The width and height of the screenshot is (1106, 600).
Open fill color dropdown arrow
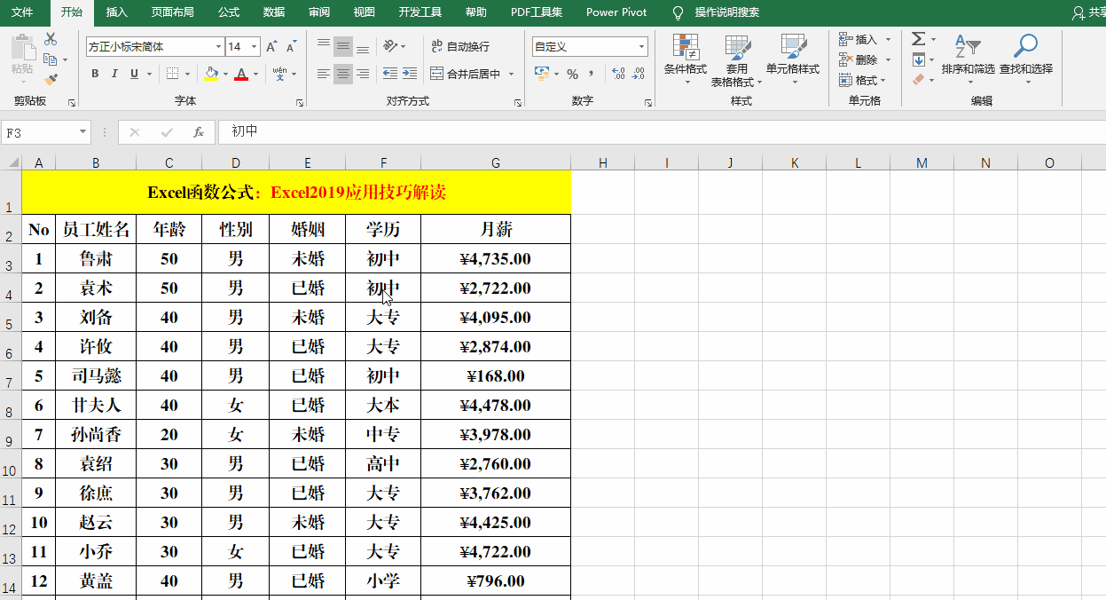225,74
